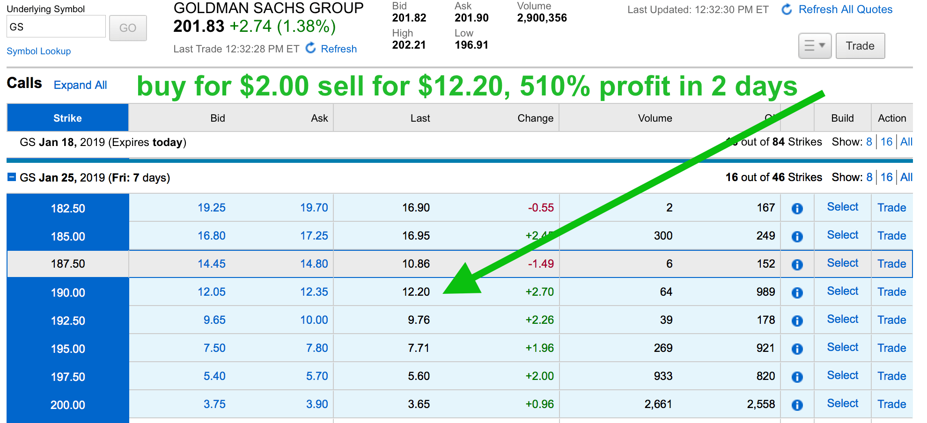This screenshot has height=423, width=927.
Task: Click ask price 3.90
Action: click(317, 404)
